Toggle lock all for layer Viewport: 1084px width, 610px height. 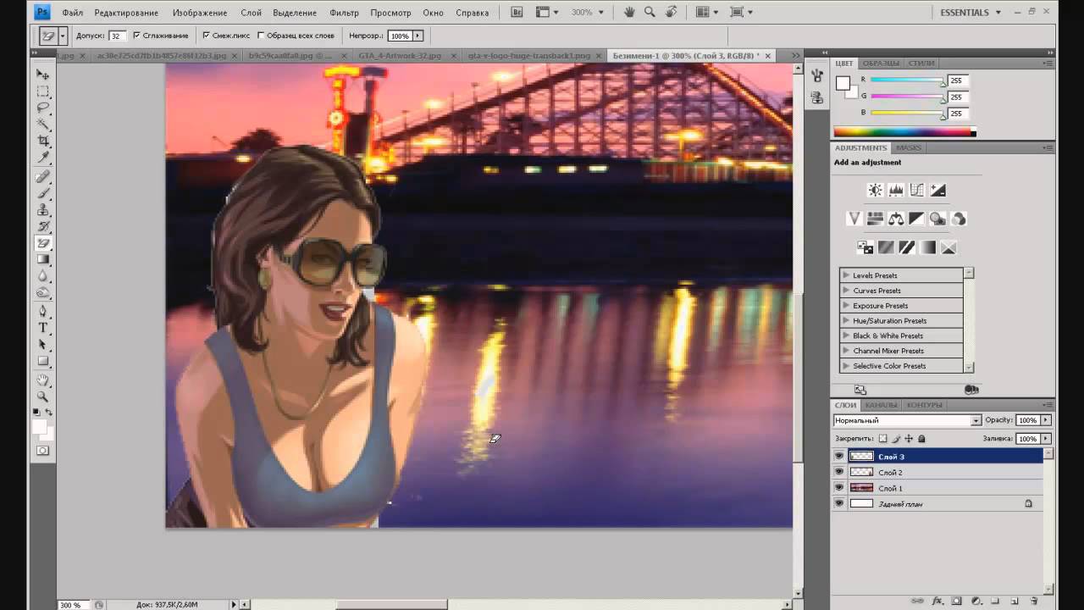[921, 439]
